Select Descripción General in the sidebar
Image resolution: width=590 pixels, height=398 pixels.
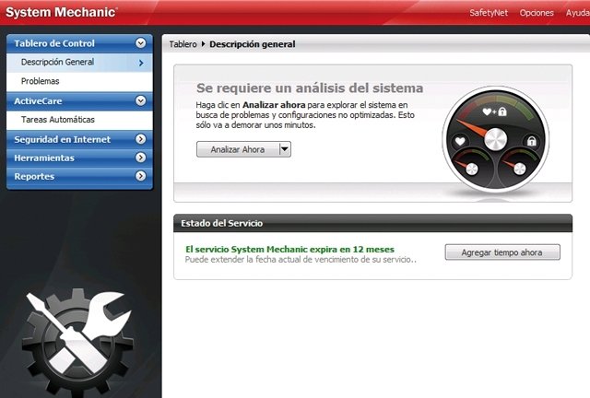click(79, 63)
